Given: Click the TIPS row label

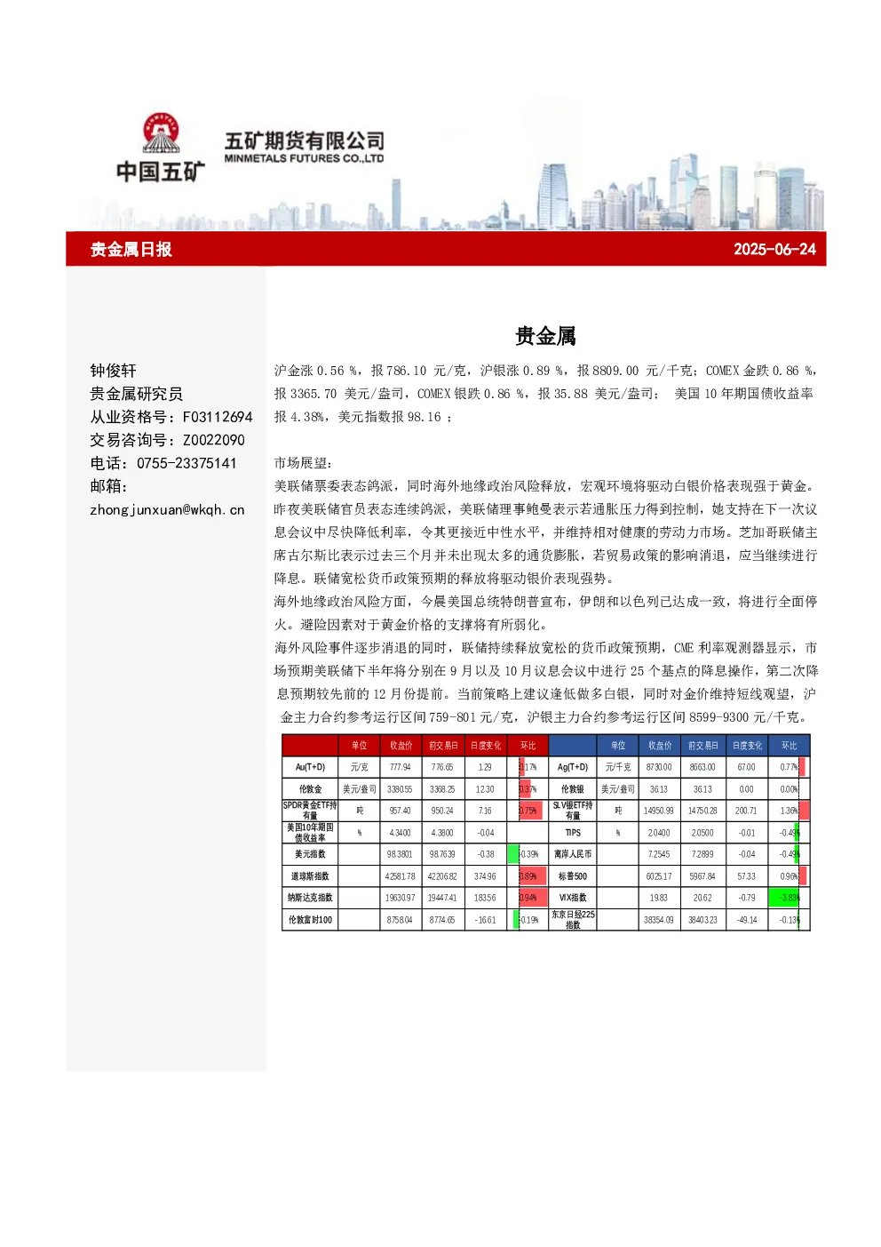Looking at the screenshot, I should coord(573,833).
